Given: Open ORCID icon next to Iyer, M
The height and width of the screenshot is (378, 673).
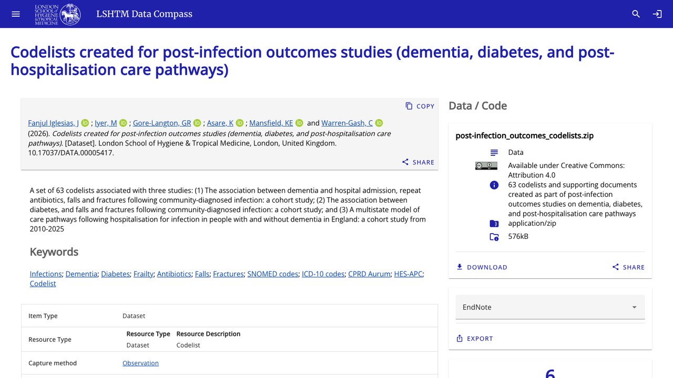Looking at the screenshot, I should coord(124,123).
